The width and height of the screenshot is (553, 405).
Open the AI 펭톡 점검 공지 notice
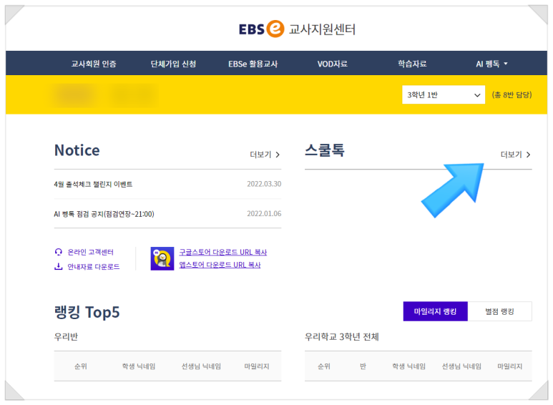coord(104,214)
